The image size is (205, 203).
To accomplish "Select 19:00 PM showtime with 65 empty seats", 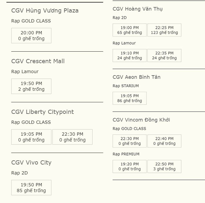I will [129, 30].
